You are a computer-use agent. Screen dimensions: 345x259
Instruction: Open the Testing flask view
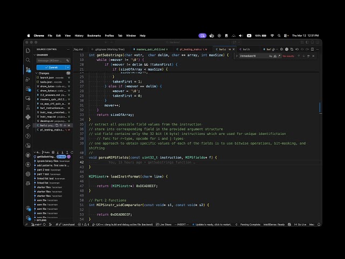click(x=28, y=107)
